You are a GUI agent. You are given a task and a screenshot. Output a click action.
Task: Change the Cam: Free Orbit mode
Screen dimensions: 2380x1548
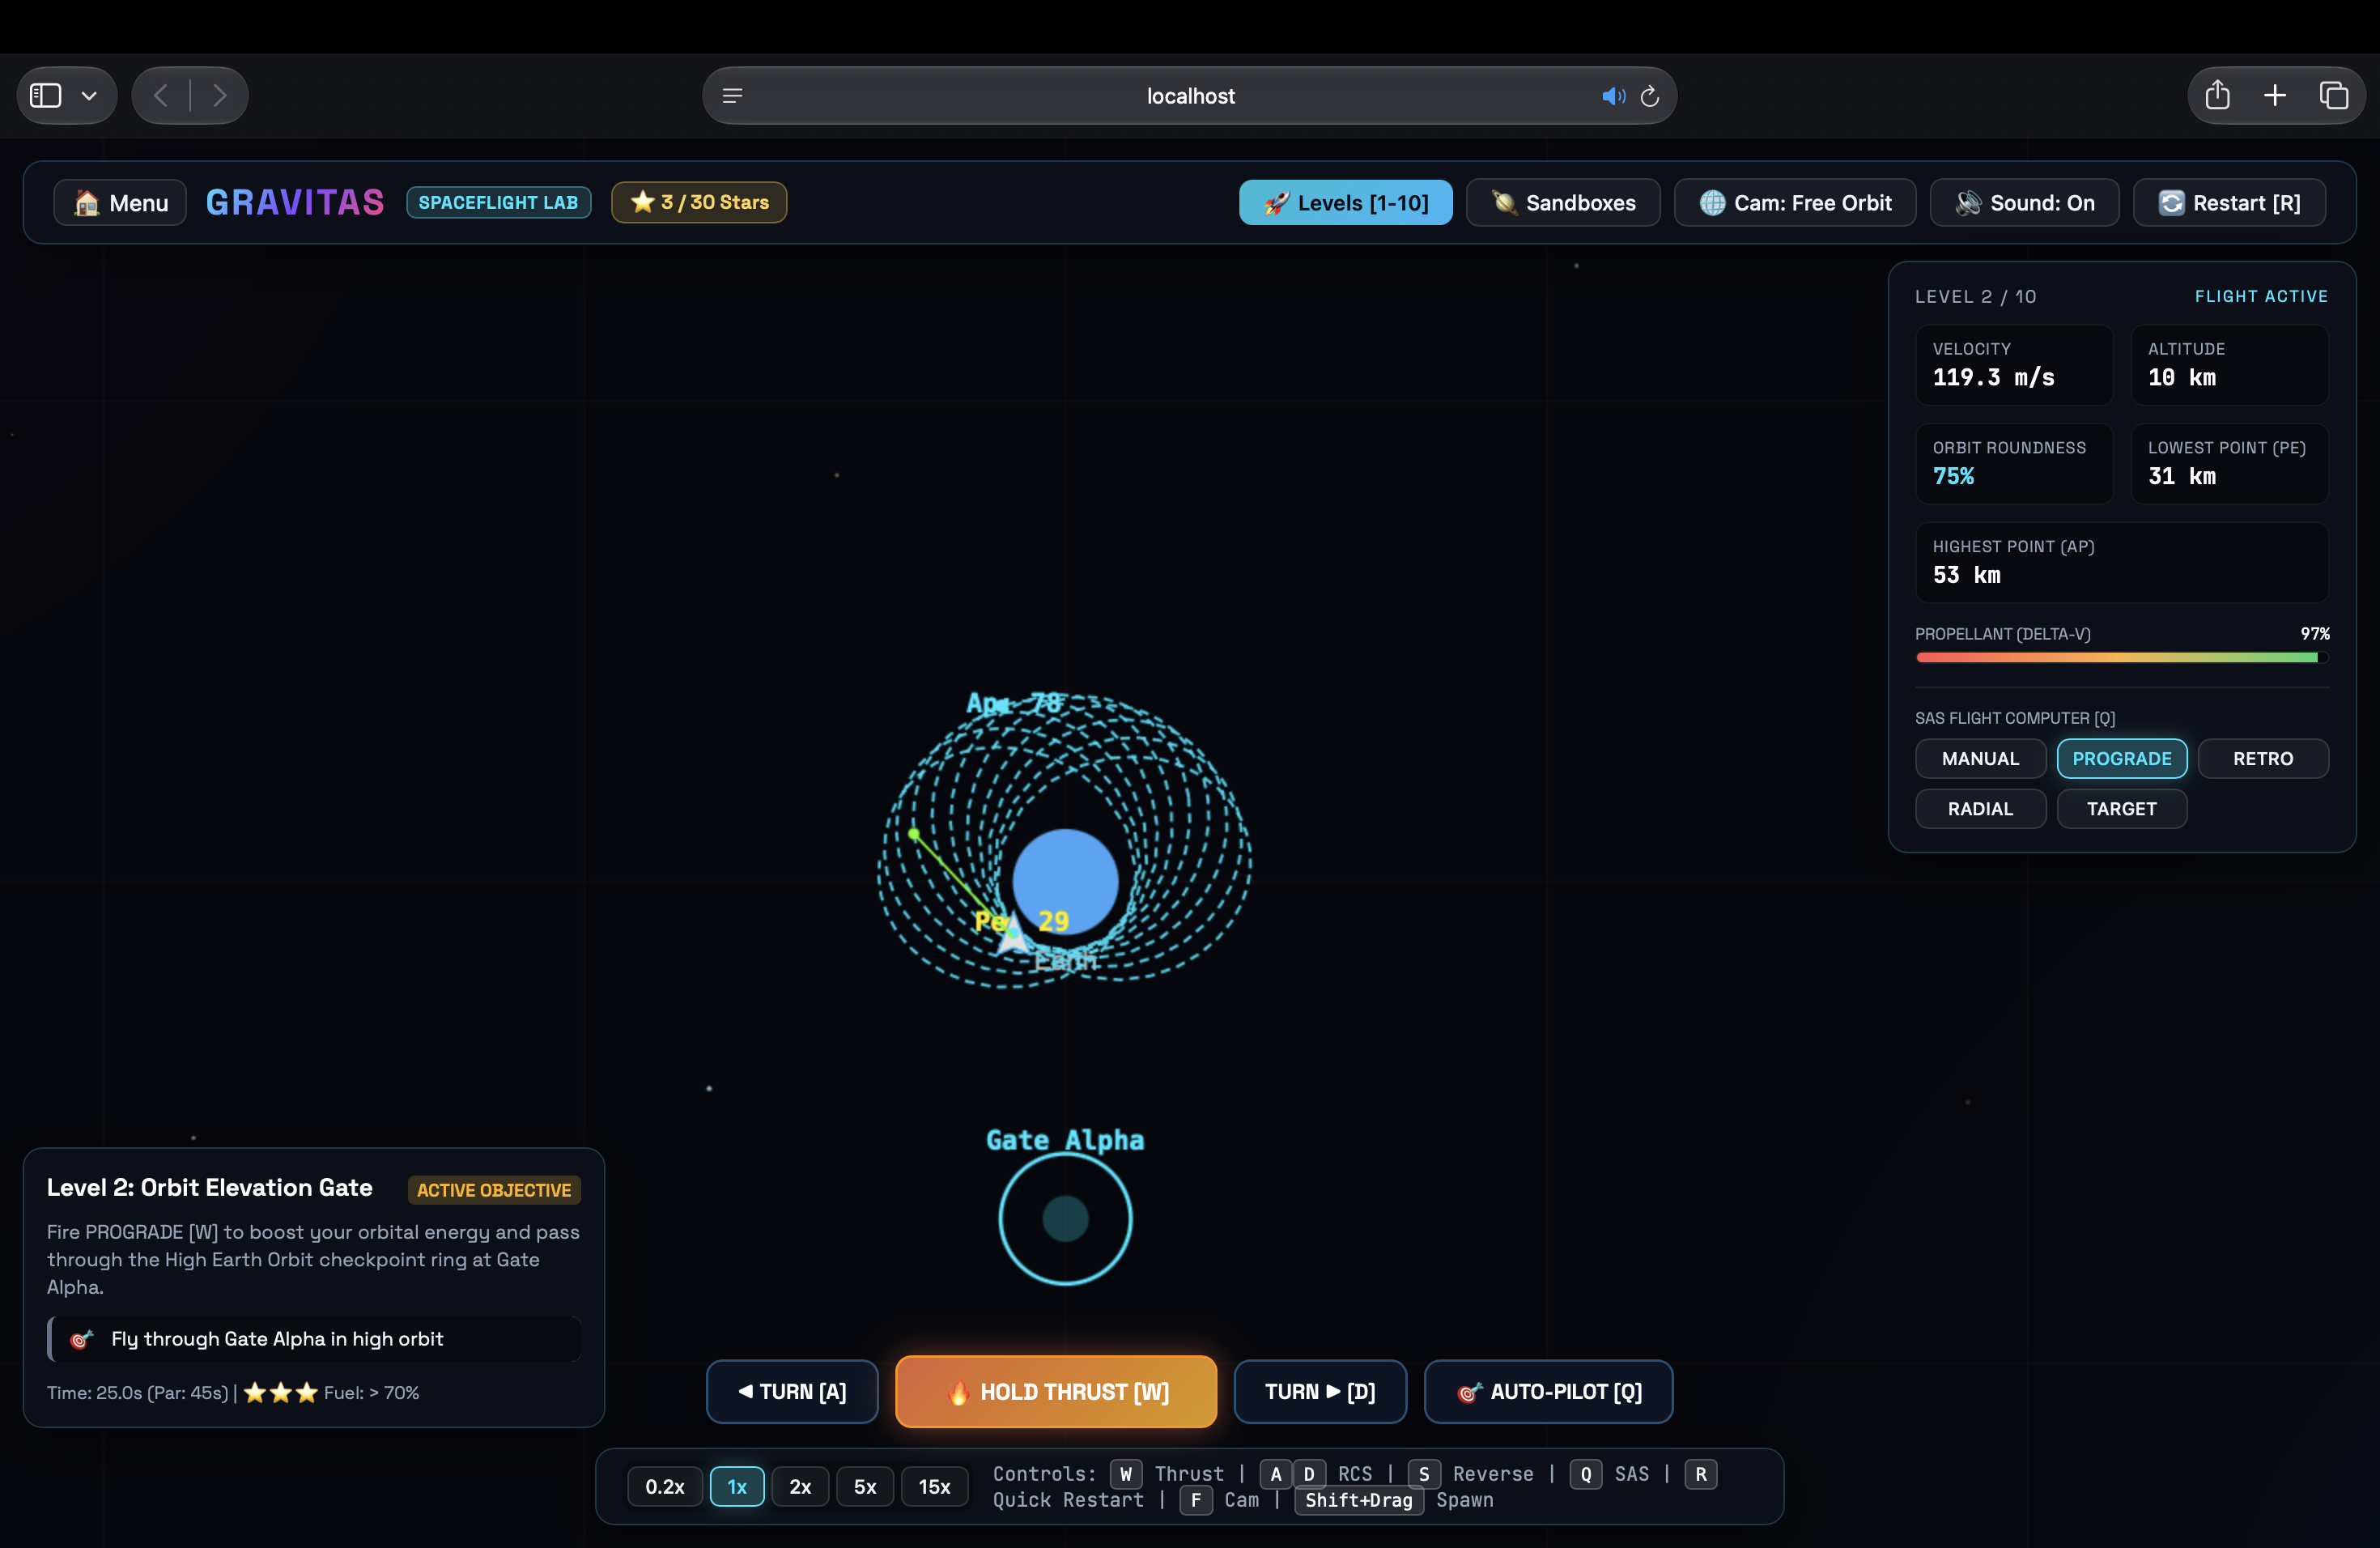point(1795,203)
